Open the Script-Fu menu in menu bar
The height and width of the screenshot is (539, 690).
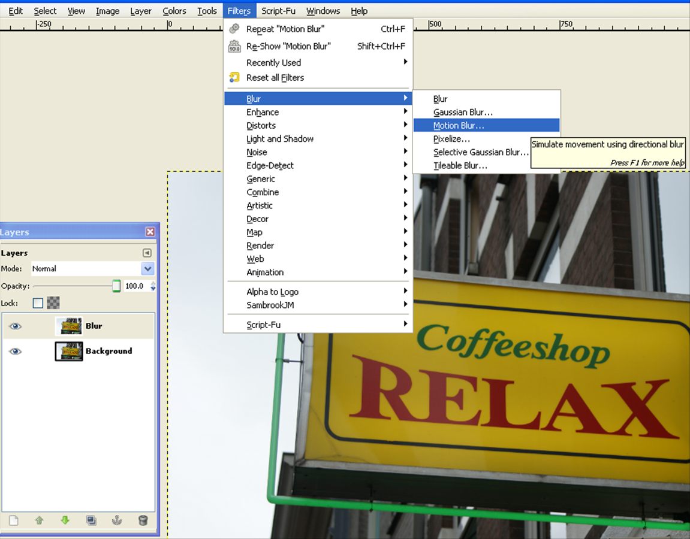(278, 11)
